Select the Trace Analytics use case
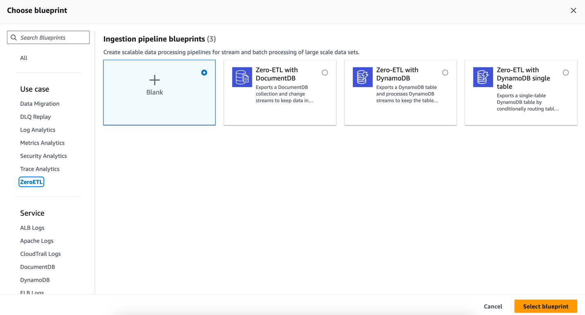This screenshot has height=315, width=585. [40, 169]
